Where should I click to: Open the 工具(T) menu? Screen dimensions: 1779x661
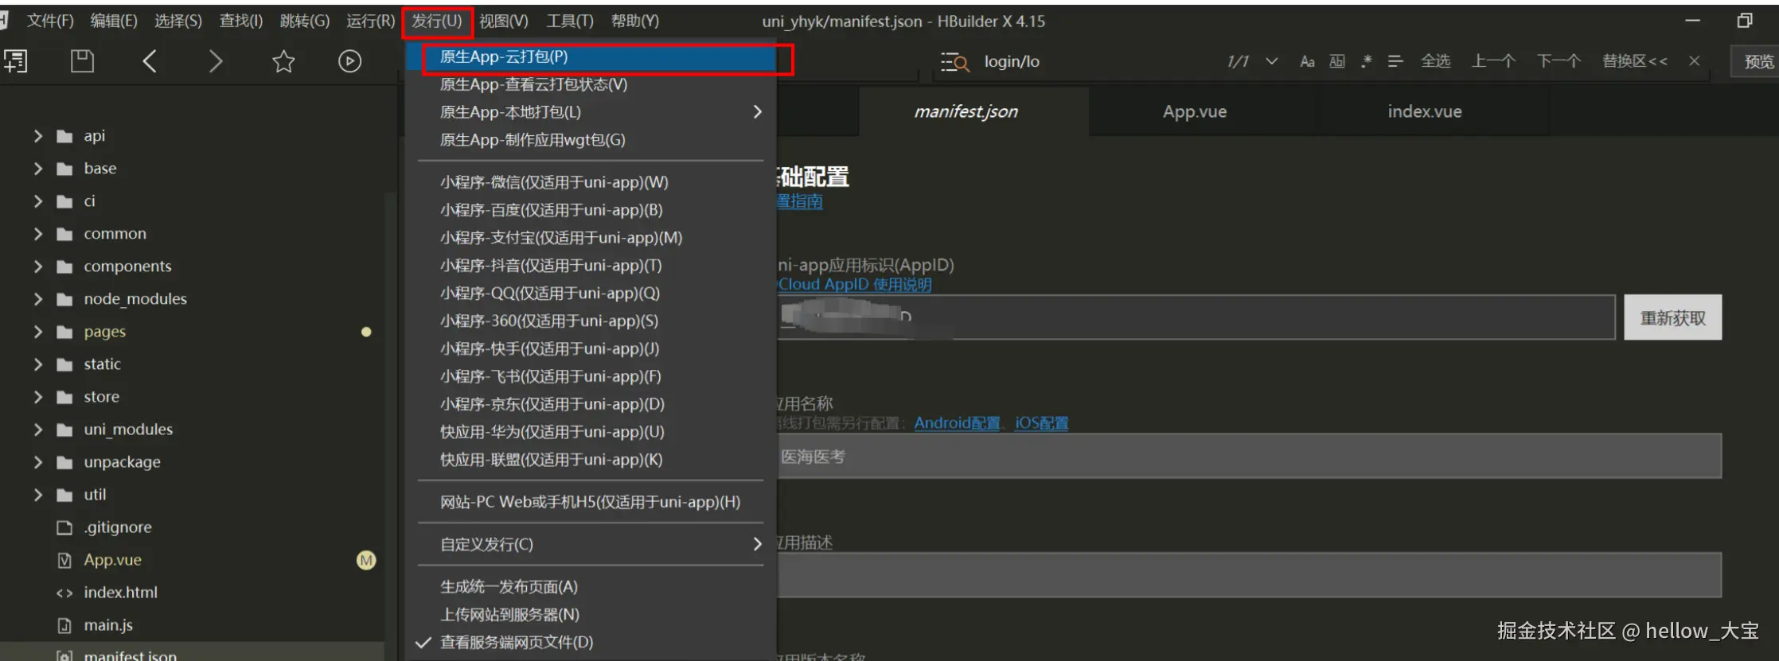click(570, 21)
